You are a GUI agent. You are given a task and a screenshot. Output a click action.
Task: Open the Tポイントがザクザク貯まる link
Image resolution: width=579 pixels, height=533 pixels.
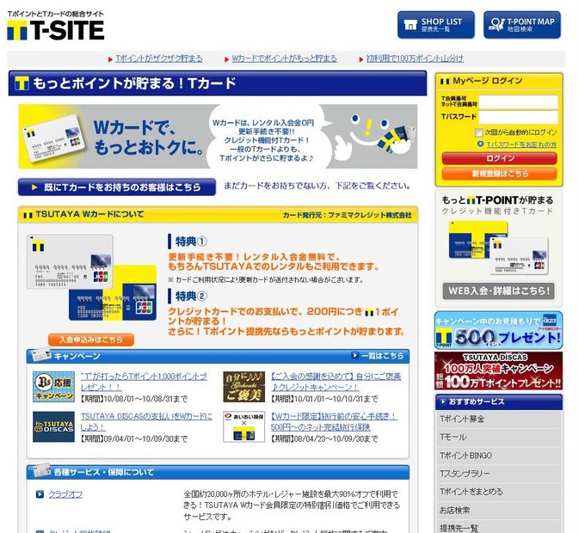pyautogui.click(x=159, y=58)
